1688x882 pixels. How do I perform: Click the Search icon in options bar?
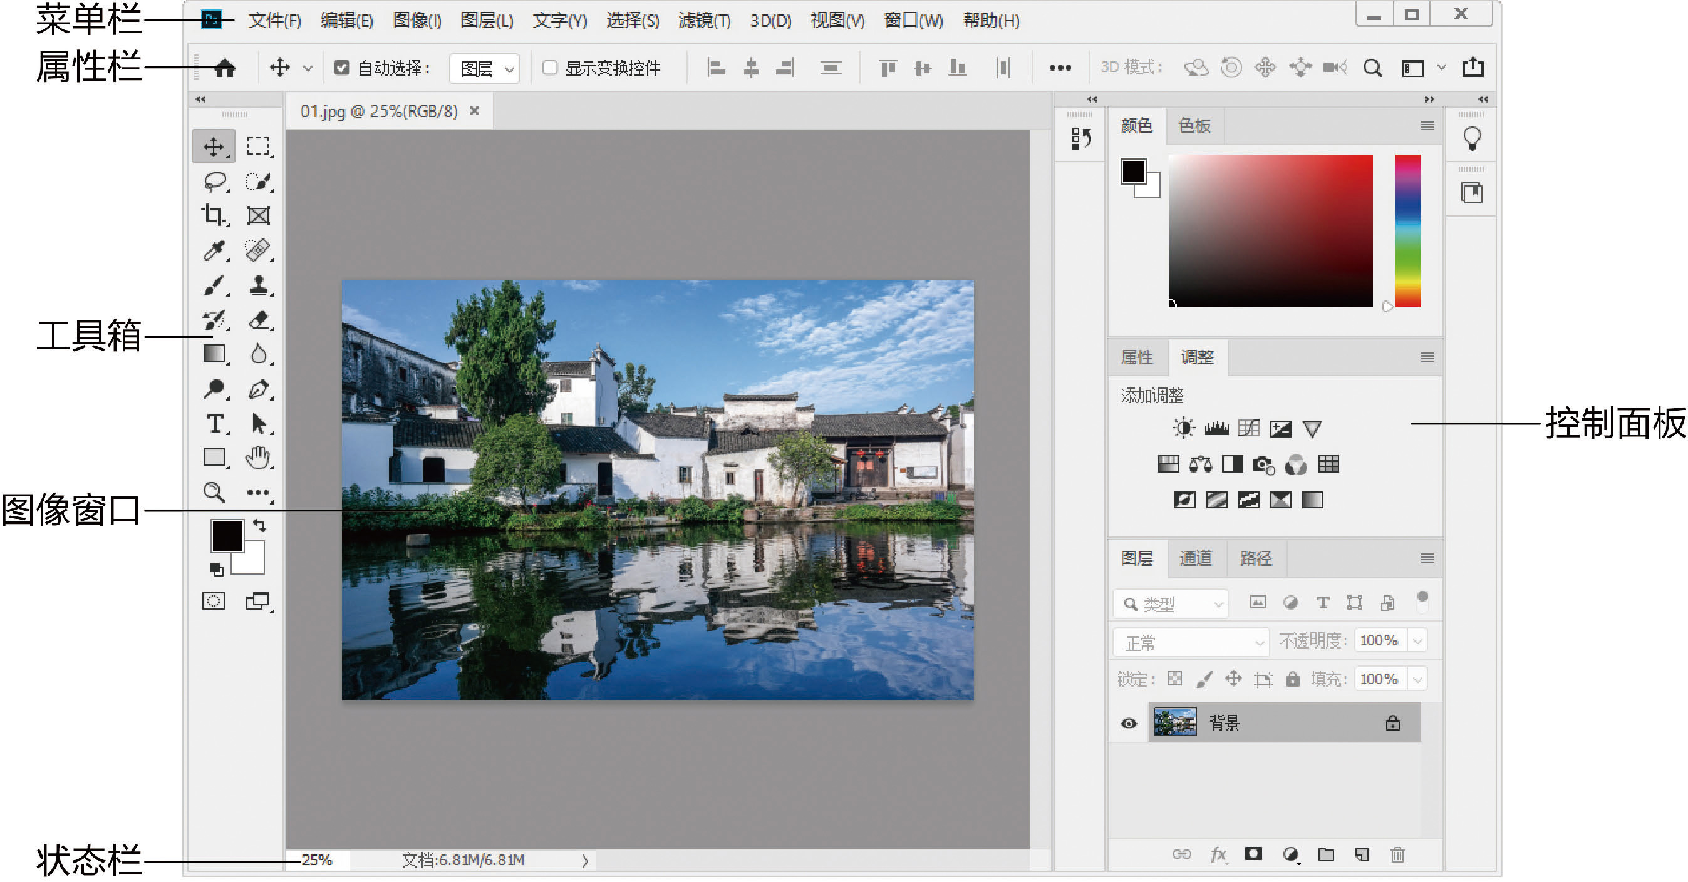pyautogui.click(x=1372, y=68)
